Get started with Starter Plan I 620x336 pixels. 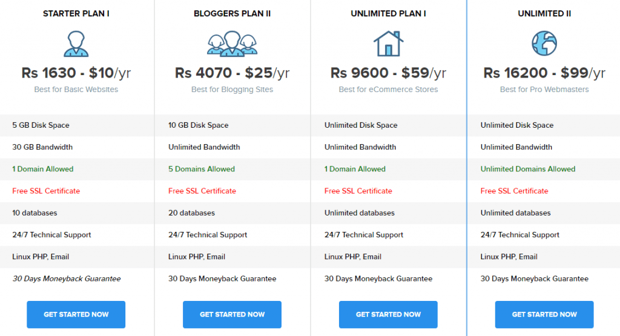point(76,315)
